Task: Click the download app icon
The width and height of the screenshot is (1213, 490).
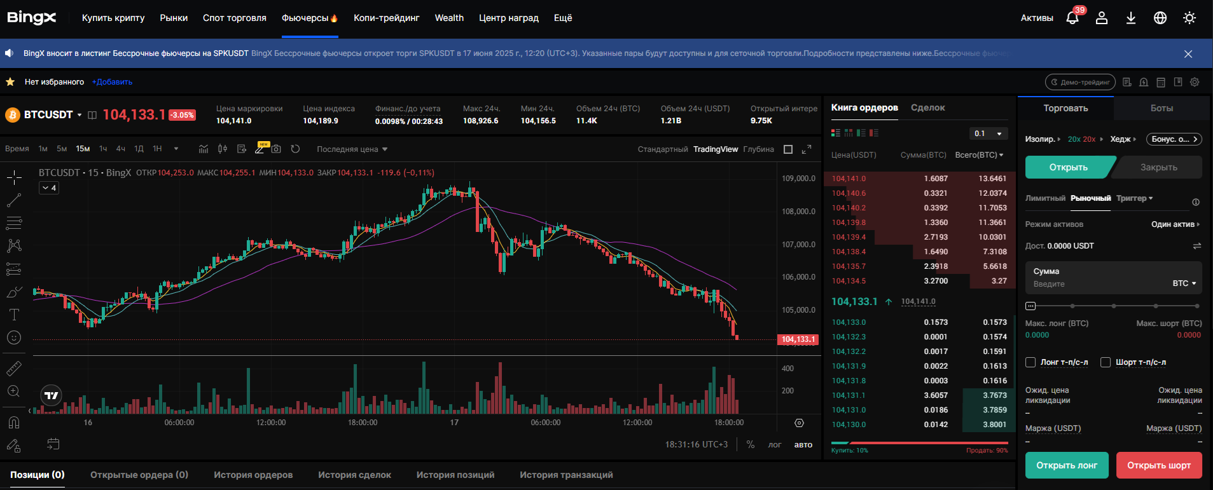Action: pyautogui.click(x=1131, y=18)
